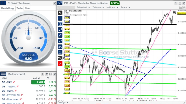Click the red X delete drawings button

pyautogui.click(x=60, y=64)
